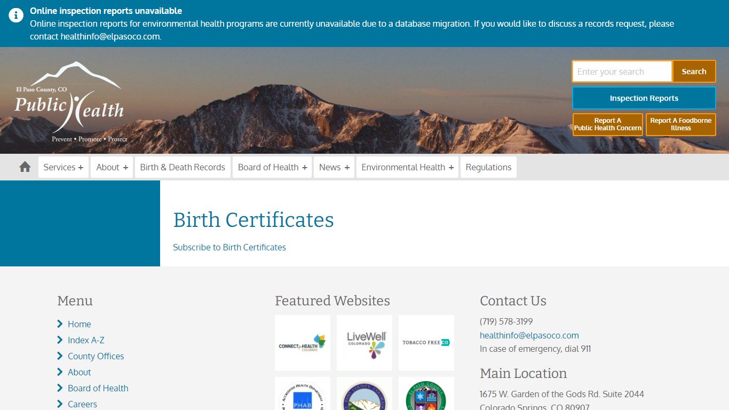Open Careers footer link
The image size is (729, 410).
pyautogui.click(x=82, y=404)
